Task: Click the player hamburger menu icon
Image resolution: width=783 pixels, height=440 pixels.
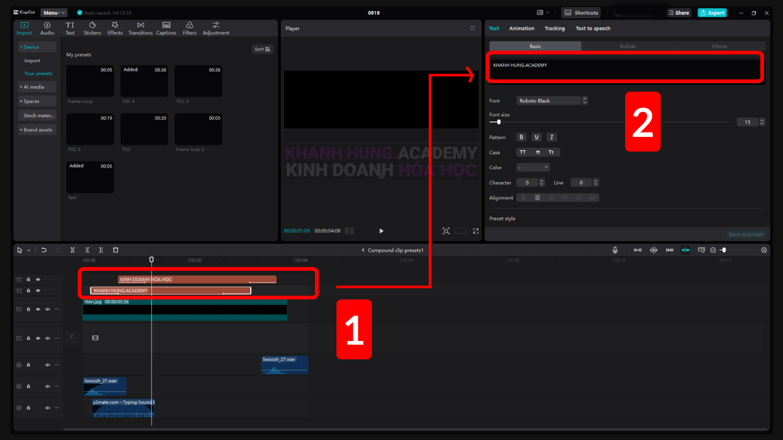Action: (x=472, y=28)
